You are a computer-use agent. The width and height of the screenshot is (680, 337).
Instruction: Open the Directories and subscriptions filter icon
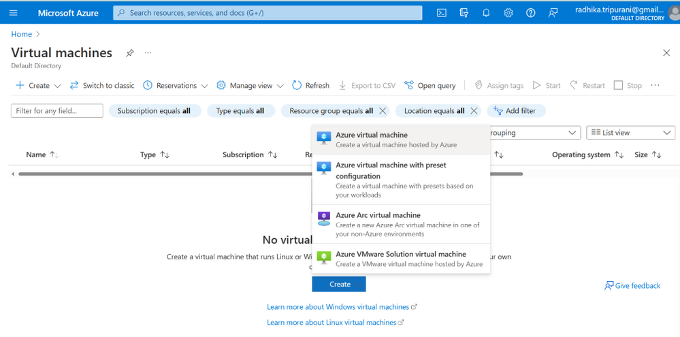pyautogui.click(x=464, y=12)
